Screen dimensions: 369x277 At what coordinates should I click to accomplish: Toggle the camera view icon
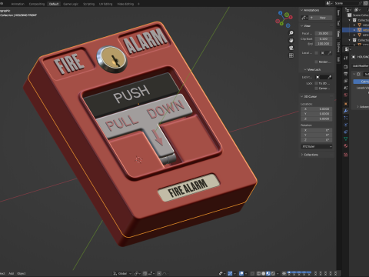[291, 48]
